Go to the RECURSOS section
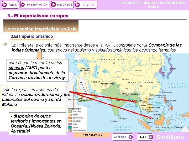The height and width of the screenshot is (142, 189). click(x=62, y=5)
